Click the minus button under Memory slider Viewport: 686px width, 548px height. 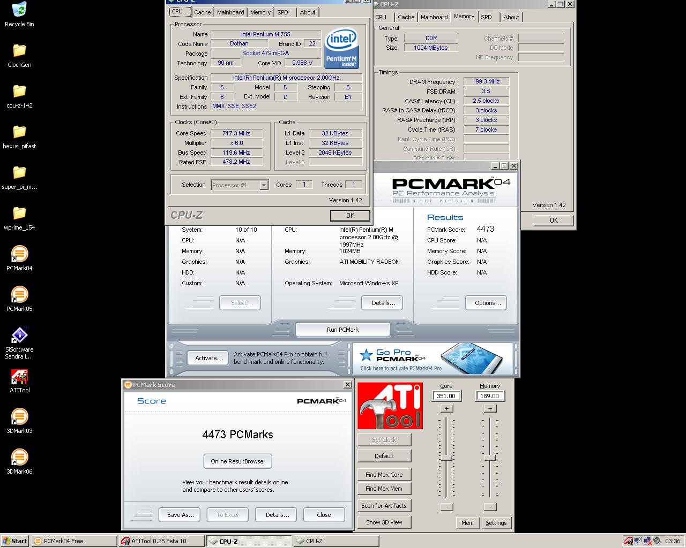click(x=489, y=506)
